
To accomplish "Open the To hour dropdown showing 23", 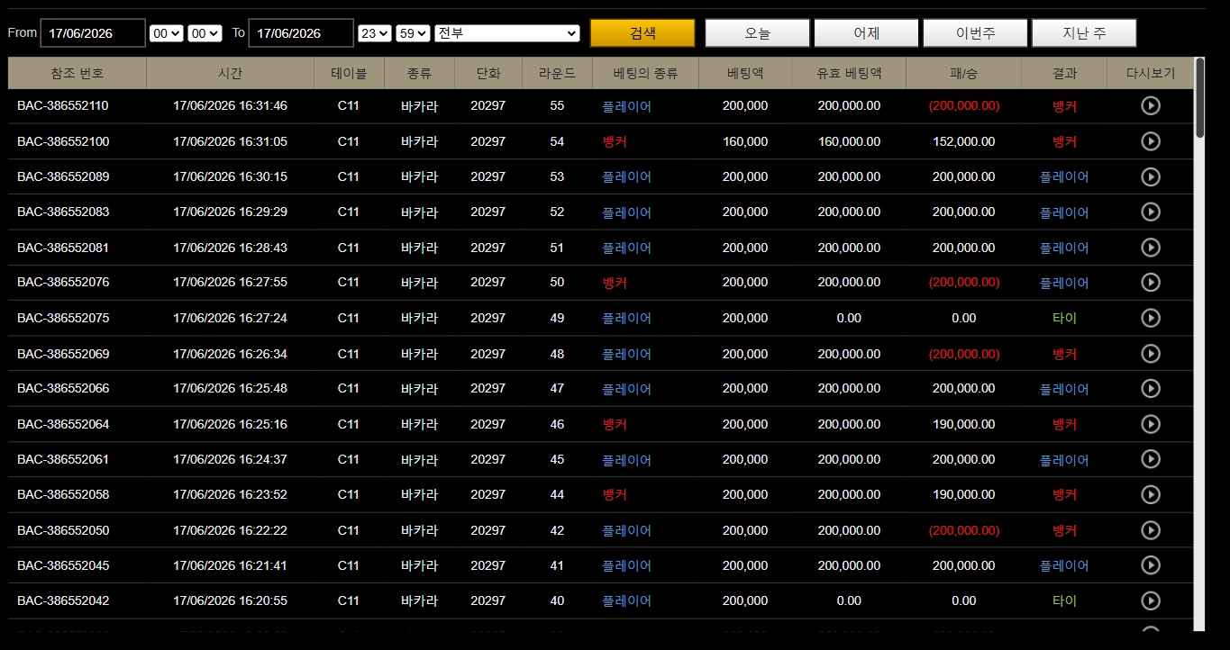I will (375, 33).
